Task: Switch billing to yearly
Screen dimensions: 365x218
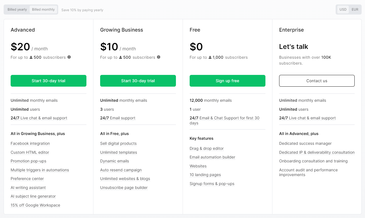Action: tap(17, 10)
